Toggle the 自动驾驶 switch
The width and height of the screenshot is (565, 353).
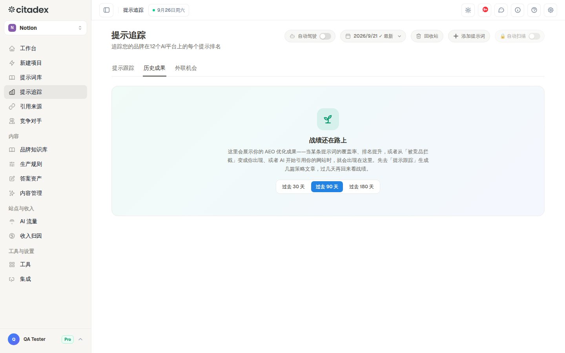325,36
